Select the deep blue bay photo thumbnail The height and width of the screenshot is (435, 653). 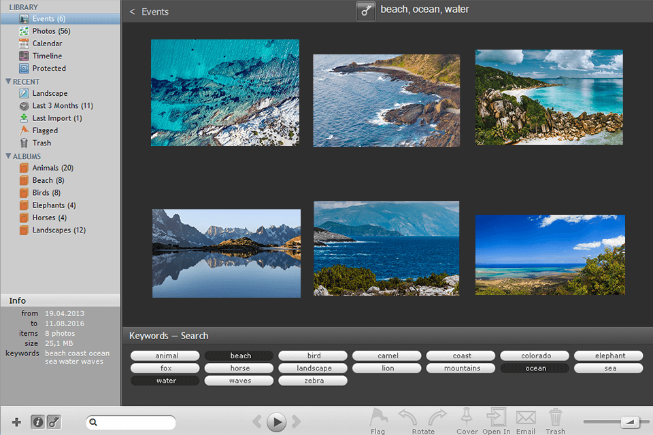(x=386, y=249)
